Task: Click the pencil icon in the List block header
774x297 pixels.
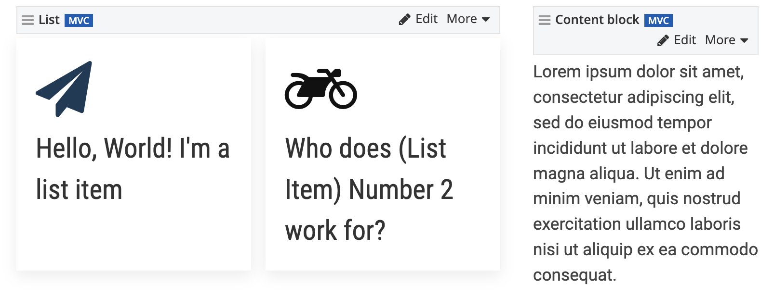Action: [x=404, y=19]
